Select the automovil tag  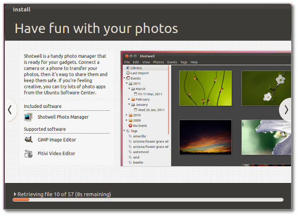pyautogui.click(x=141, y=152)
